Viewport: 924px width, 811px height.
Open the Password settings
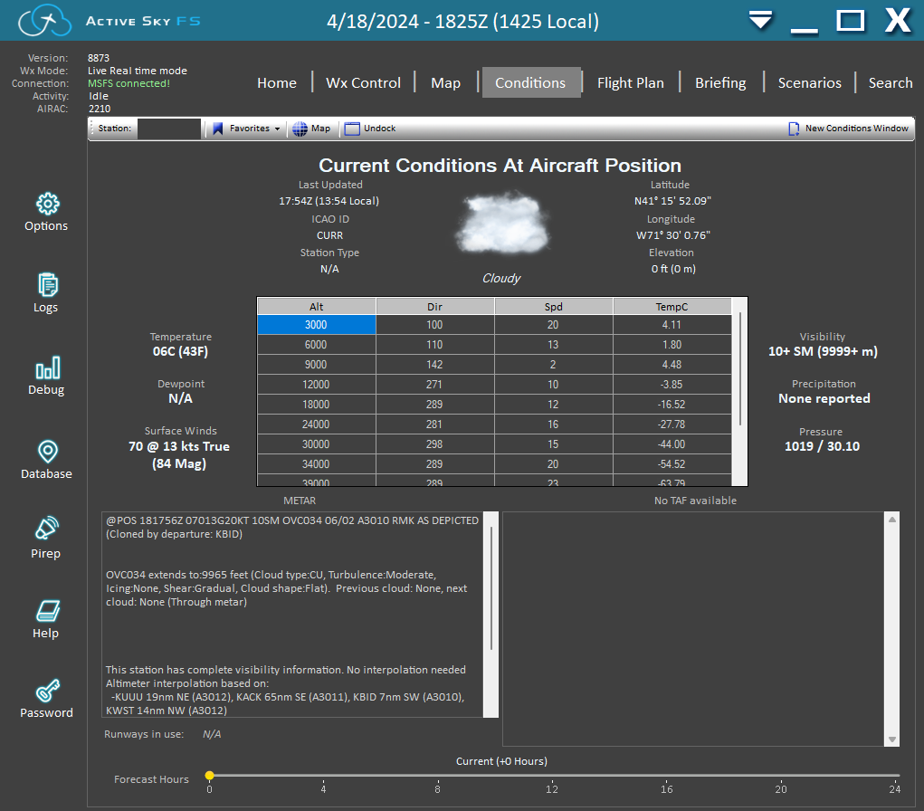(x=45, y=699)
